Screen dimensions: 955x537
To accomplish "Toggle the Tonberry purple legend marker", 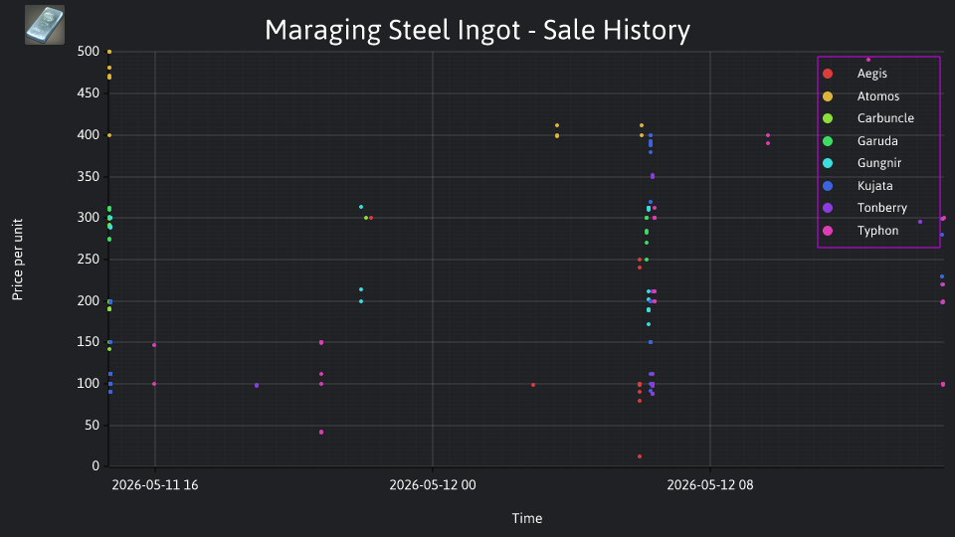I will point(827,208).
